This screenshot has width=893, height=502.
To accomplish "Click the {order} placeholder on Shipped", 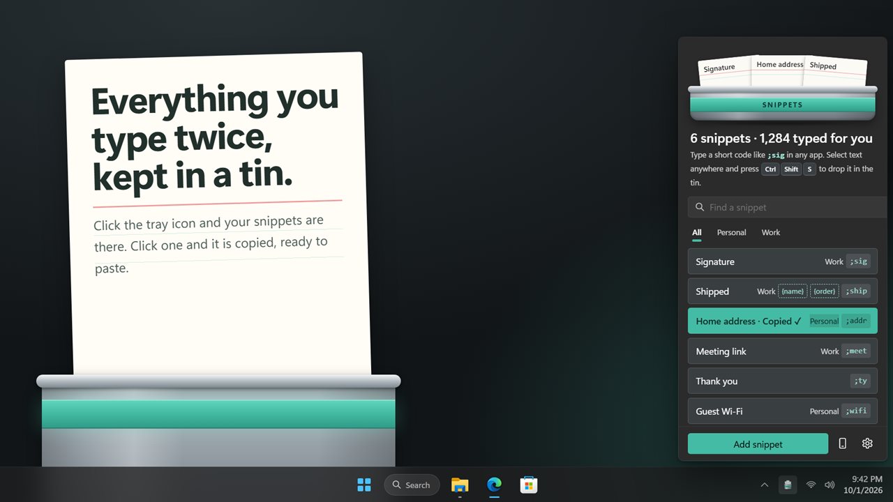I will [825, 291].
